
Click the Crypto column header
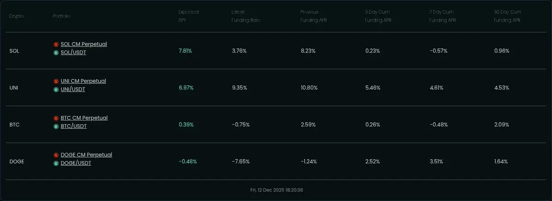tap(17, 16)
